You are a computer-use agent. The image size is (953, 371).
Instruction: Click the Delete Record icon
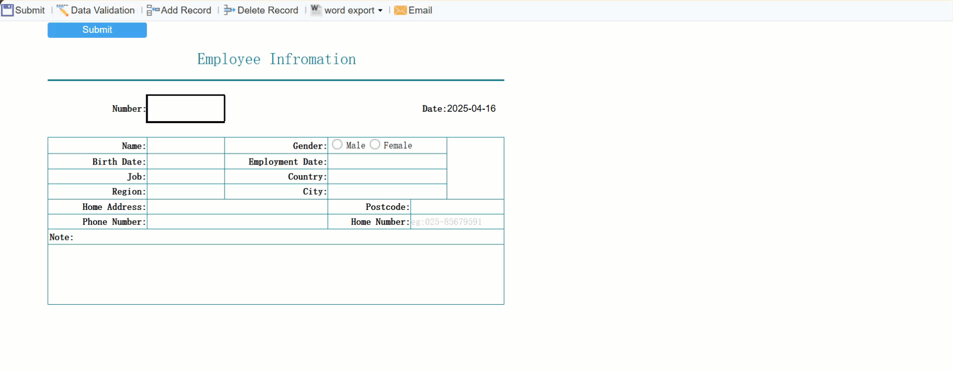tap(230, 10)
